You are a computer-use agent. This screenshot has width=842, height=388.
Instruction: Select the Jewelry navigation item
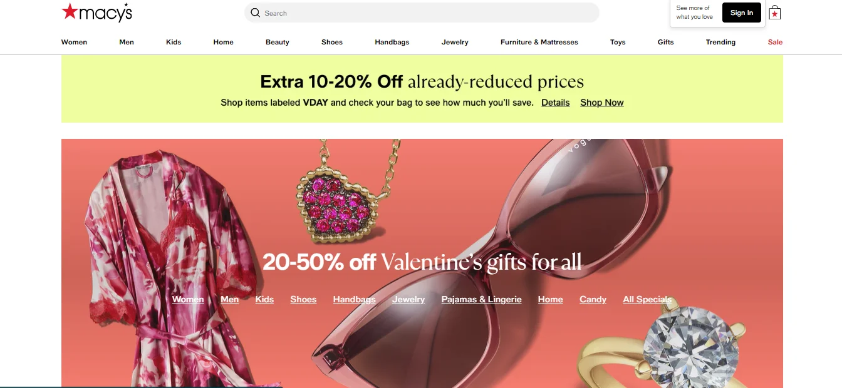(455, 42)
